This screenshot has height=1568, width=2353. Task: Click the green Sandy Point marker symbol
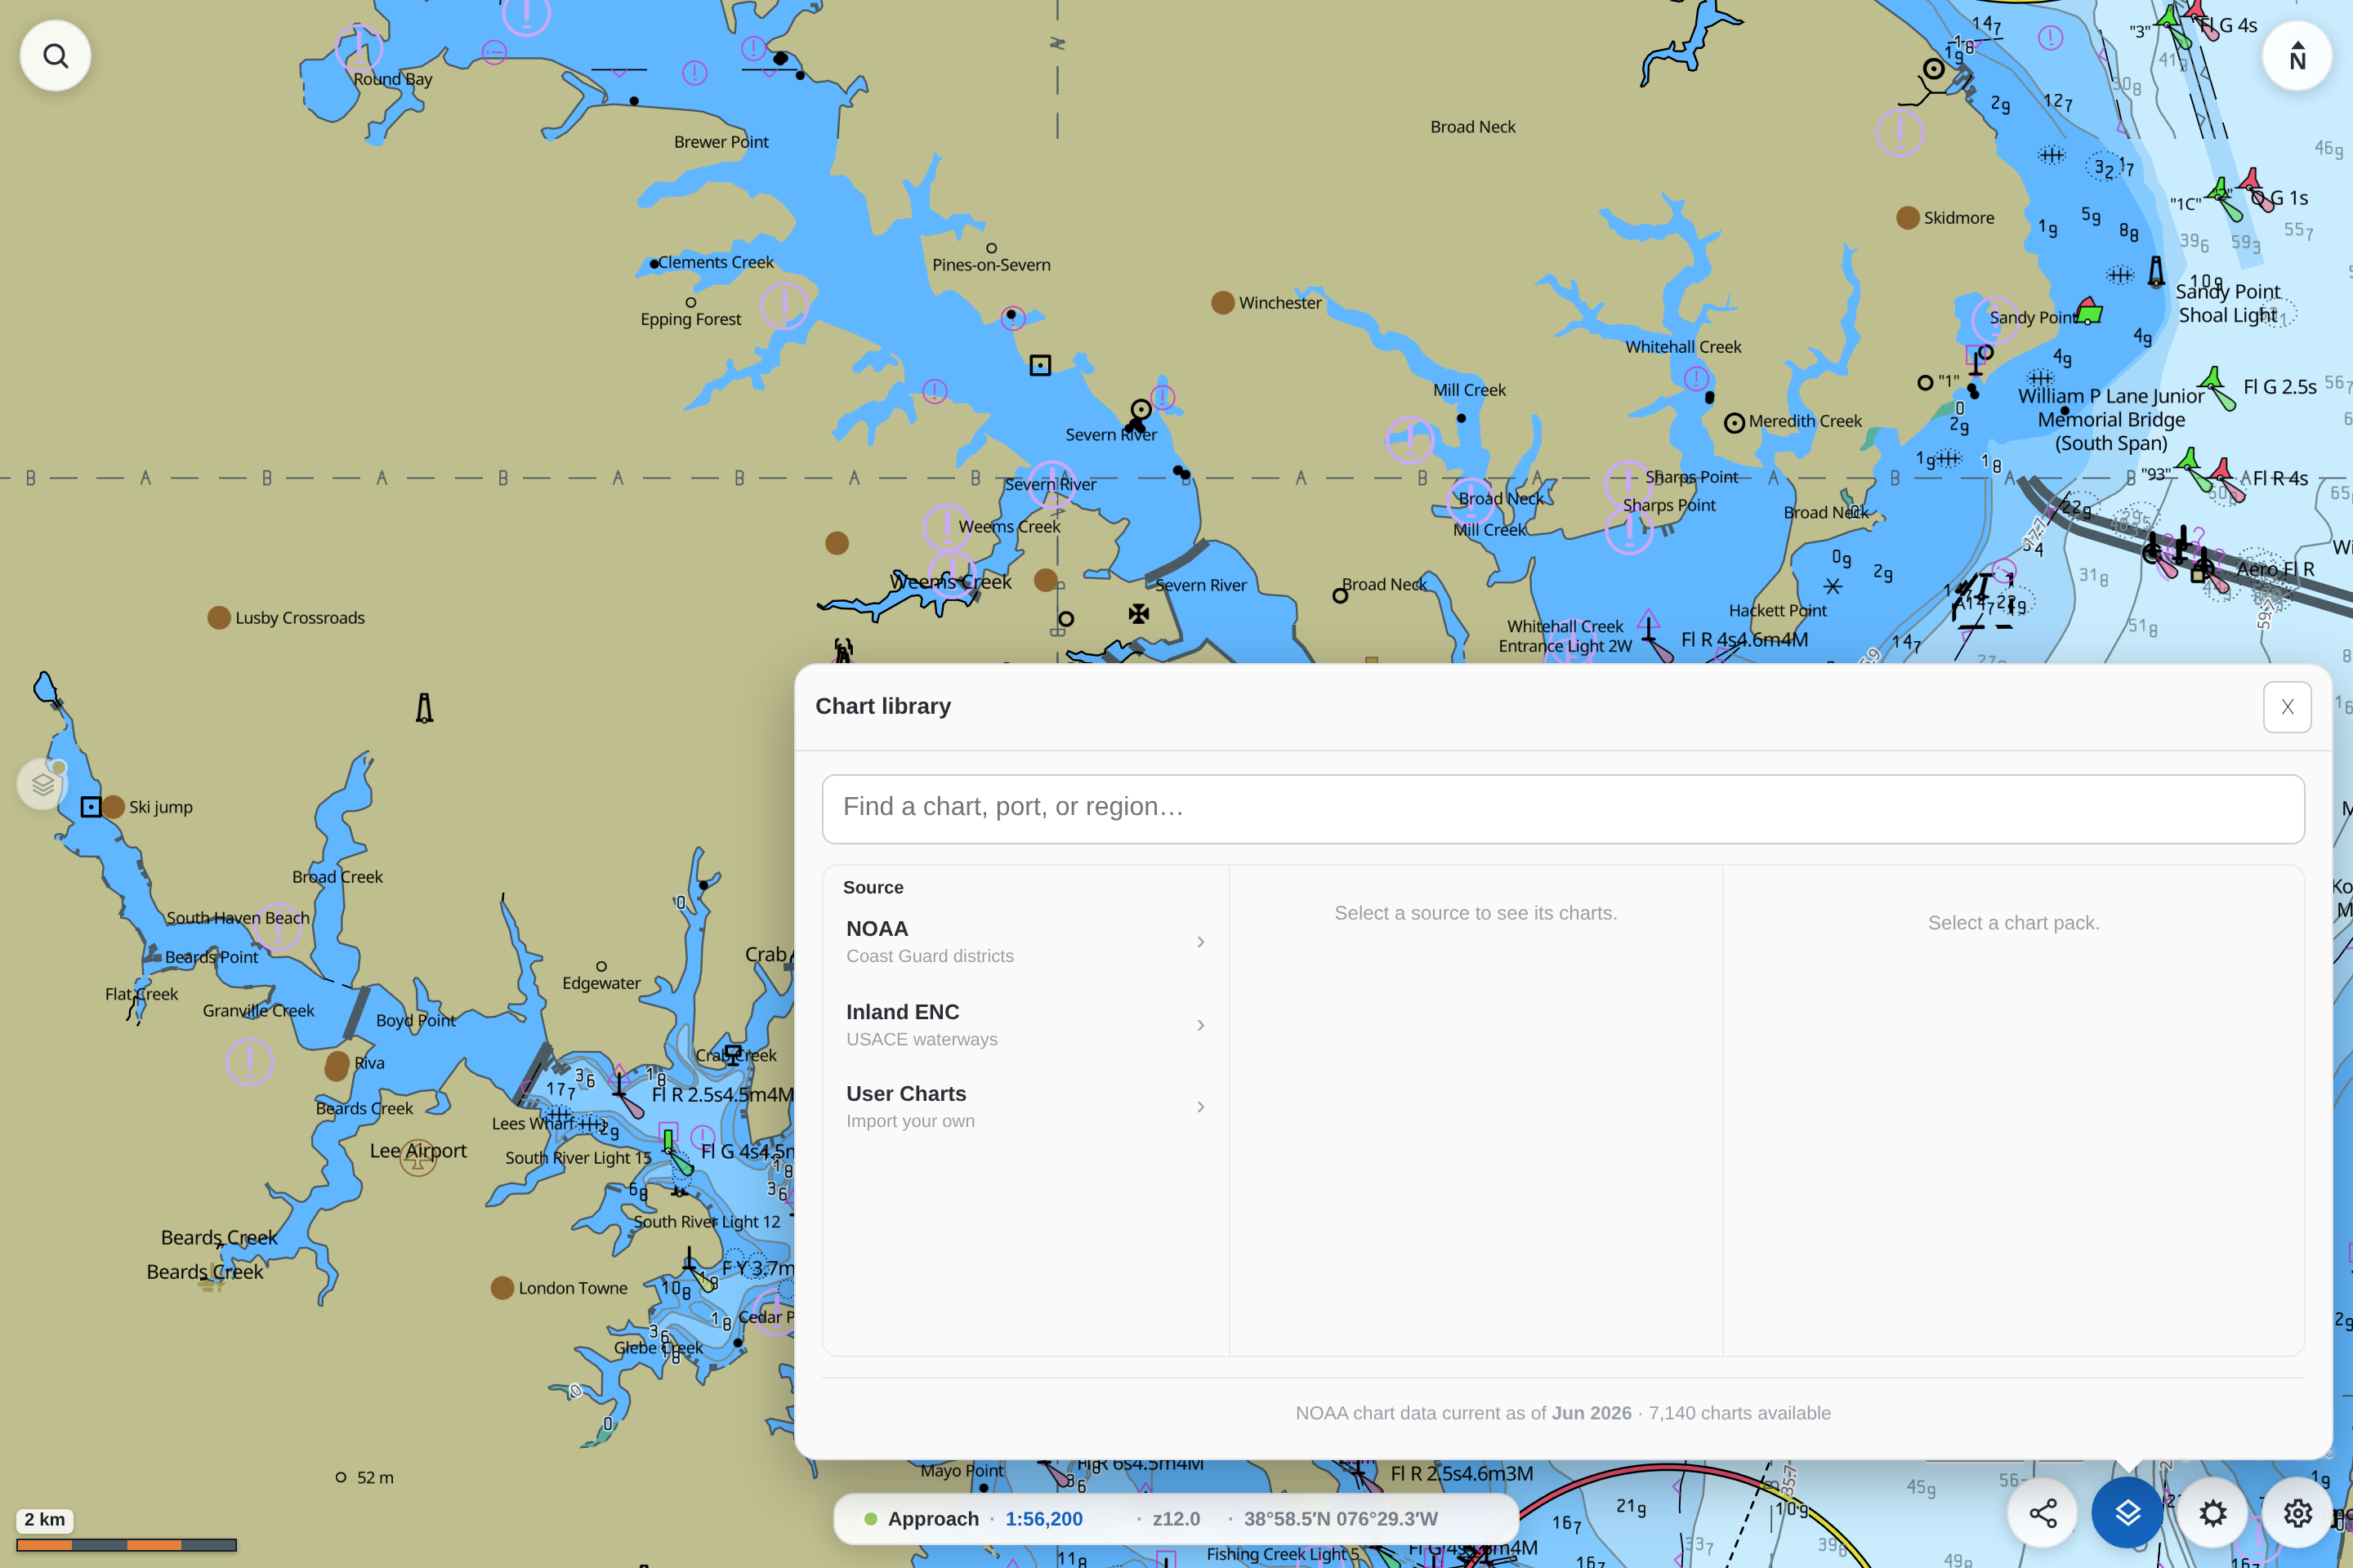coord(2089,311)
